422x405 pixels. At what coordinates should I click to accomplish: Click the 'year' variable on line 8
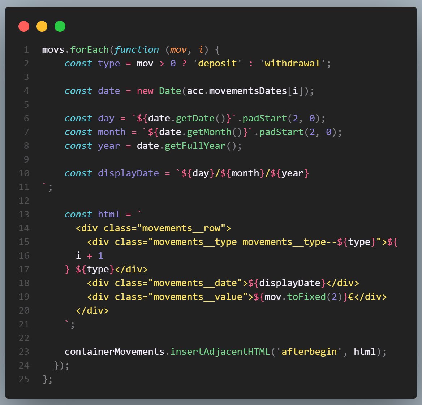click(x=109, y=146)
